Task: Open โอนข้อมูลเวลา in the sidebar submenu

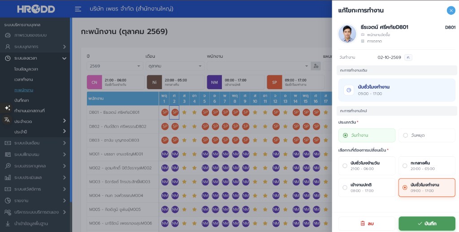Action: [26, 69]
